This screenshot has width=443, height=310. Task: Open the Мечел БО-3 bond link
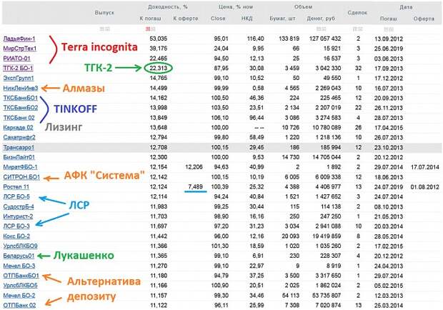(19, 266)
